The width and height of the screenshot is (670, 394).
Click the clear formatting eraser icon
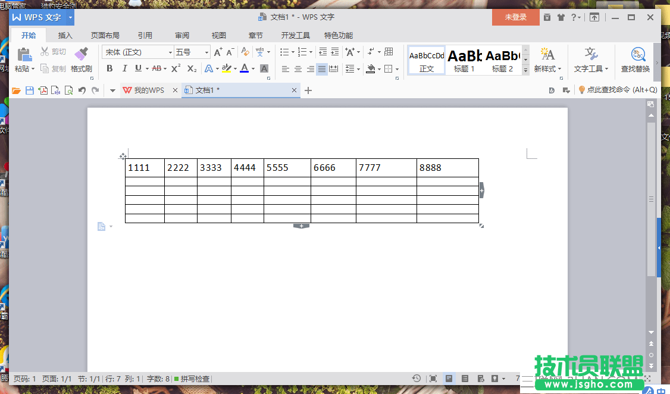(x=245, y=52)
